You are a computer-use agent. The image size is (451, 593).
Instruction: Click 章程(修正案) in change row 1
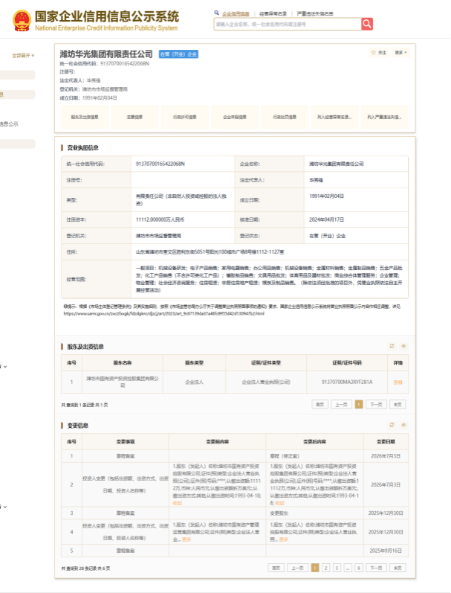(285, 456)
